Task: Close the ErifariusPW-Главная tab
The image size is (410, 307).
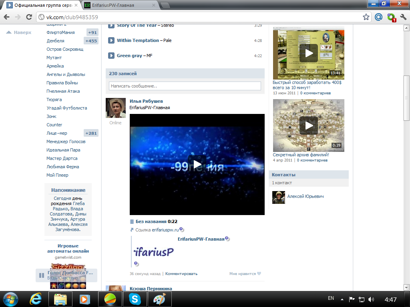Action: click(x=154, y=5)
